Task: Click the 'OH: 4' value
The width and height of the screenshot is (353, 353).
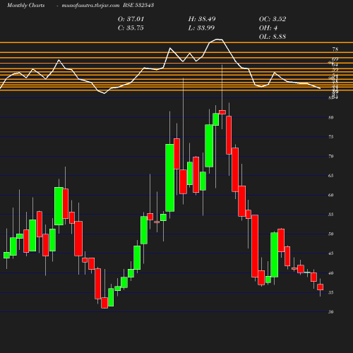Action: pos(268,28)
